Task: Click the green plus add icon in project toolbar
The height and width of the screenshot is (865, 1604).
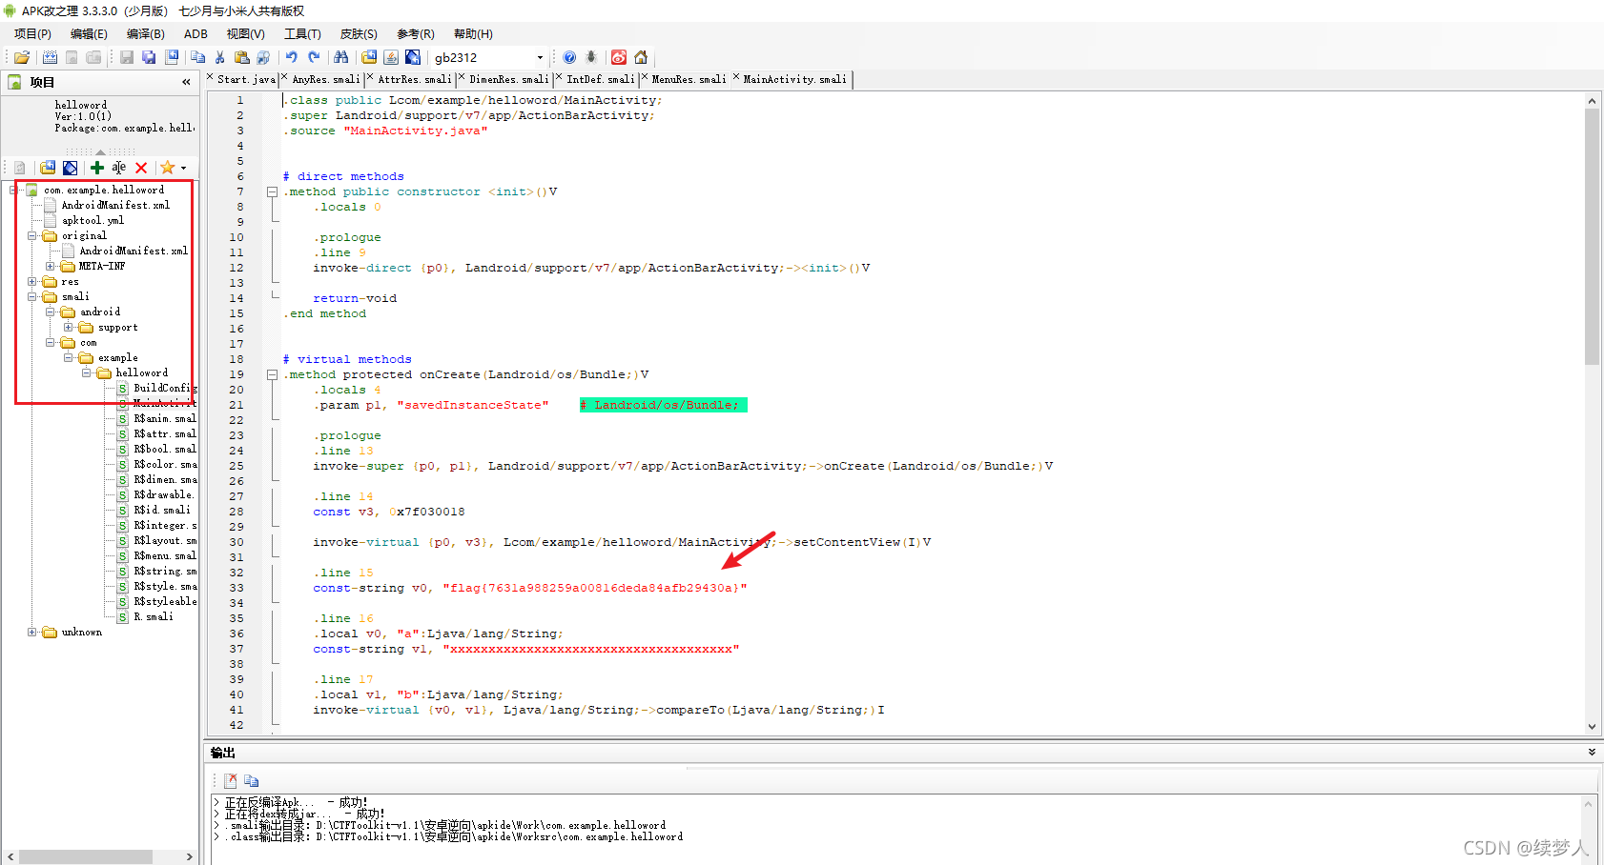Action: pos(97,168)
